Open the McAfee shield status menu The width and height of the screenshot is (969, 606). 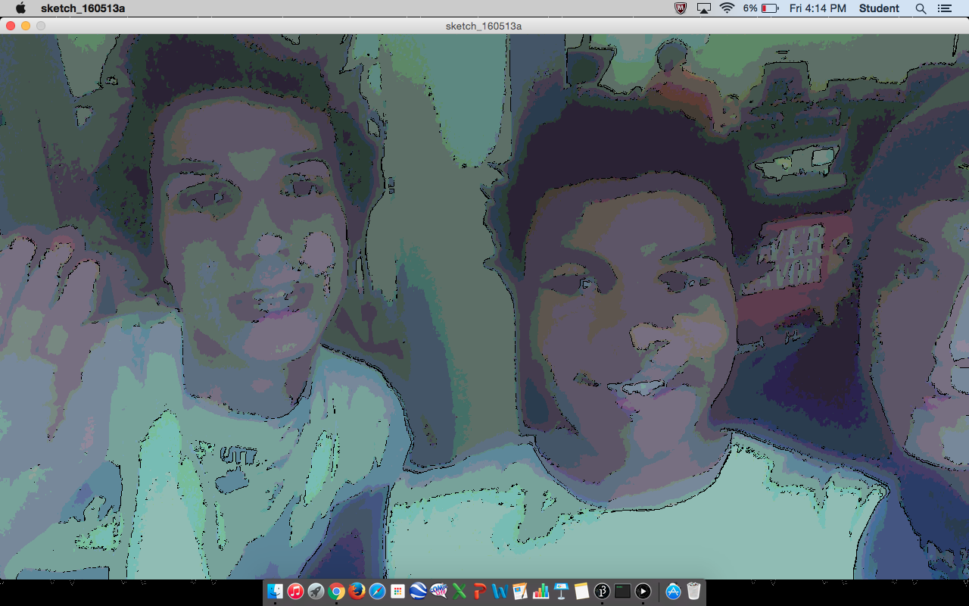click(x=681, y=8)
